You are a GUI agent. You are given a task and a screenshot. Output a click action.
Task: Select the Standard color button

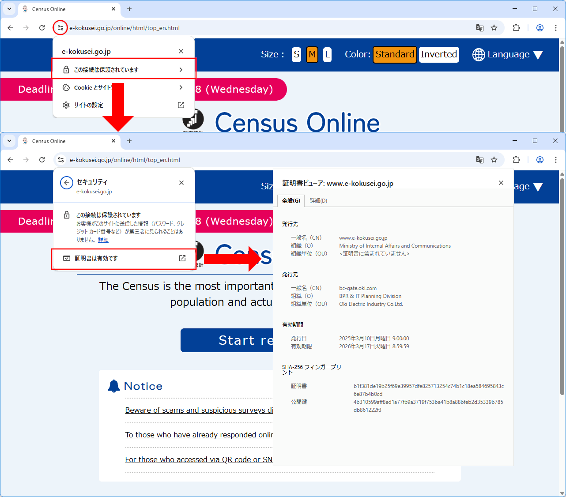[395, 55]
